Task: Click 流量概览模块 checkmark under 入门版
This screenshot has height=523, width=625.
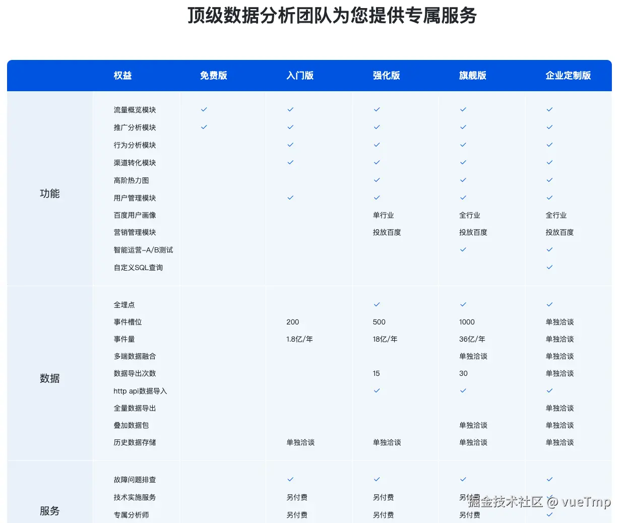Action: pos(290,109)
